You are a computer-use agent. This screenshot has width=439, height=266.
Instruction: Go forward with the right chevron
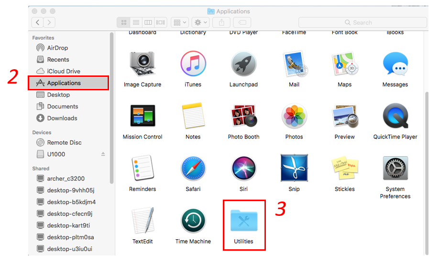tap(49, 22)
